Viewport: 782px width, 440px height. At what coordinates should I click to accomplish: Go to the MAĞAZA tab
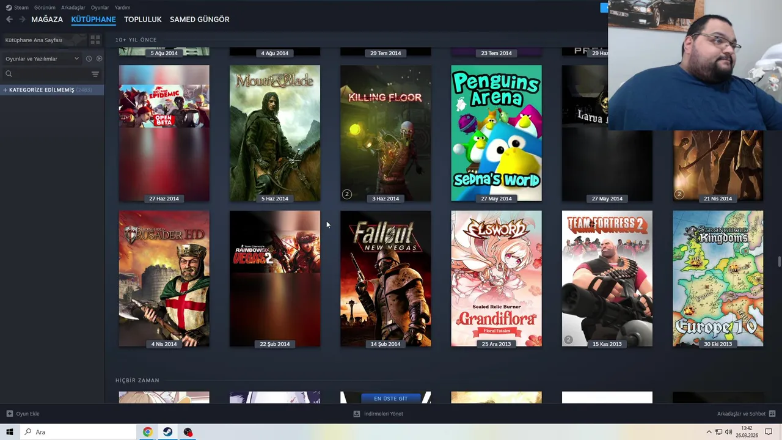47,20
